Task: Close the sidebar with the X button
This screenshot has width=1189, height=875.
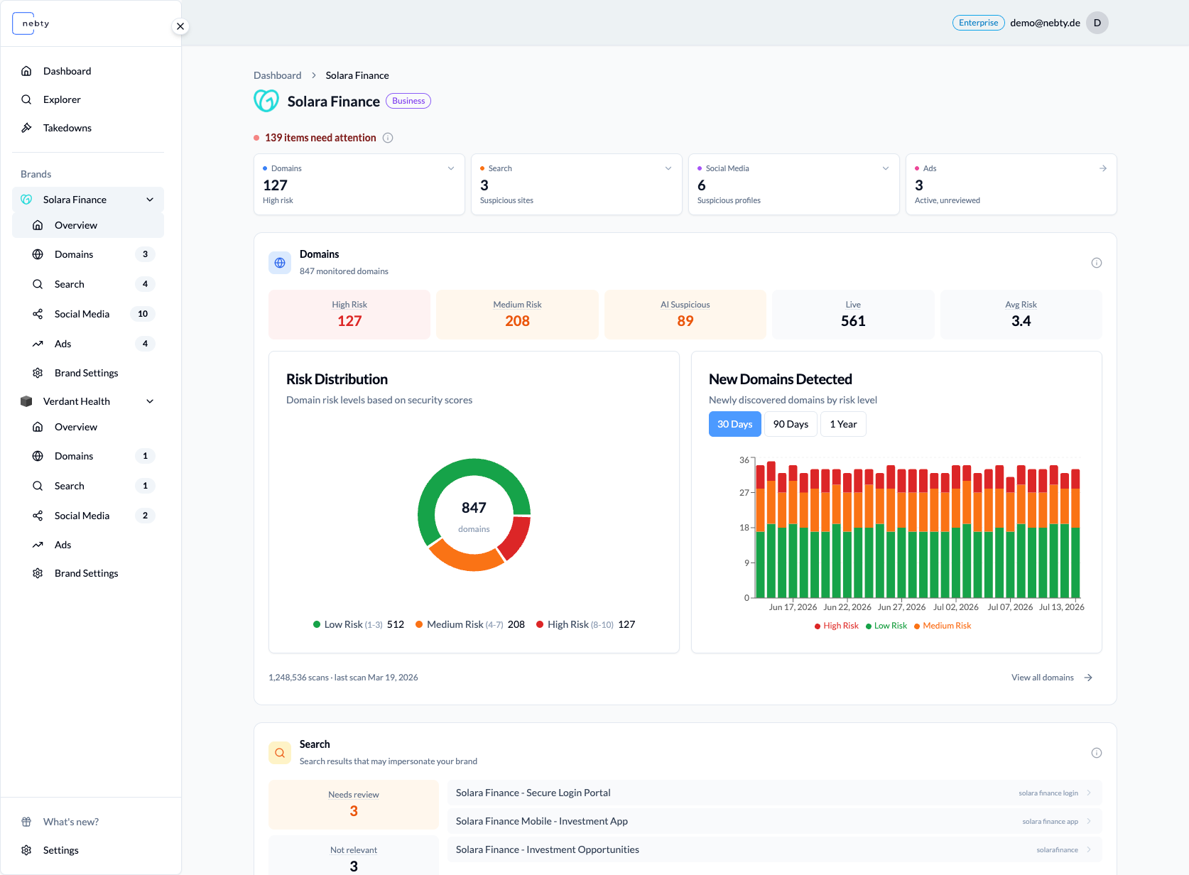Action: (180, 26)
